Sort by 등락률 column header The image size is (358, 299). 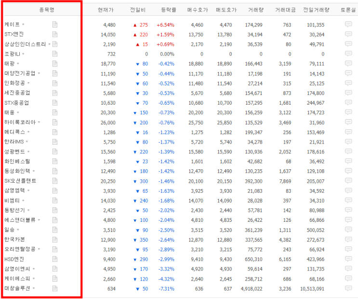(x=169, y=10)
